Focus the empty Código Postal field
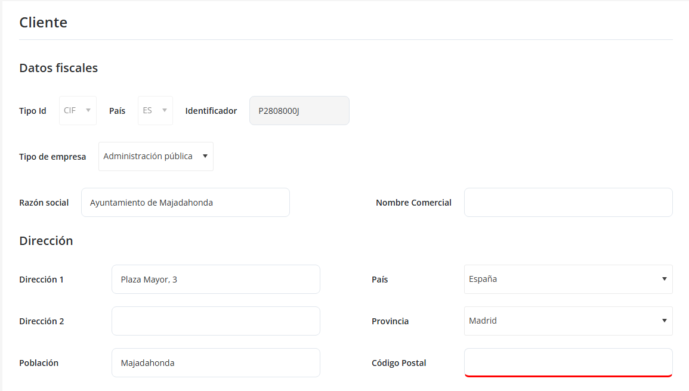 pos(568,362)
